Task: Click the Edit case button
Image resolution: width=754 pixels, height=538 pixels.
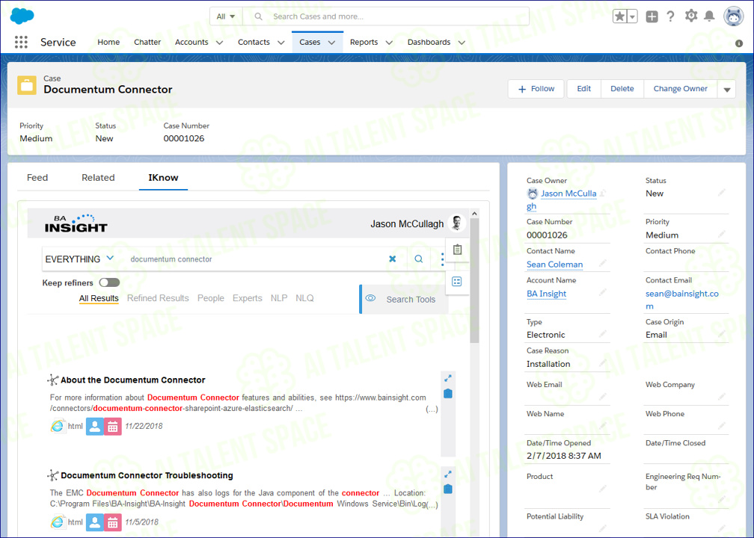Action: pos(583,89)
